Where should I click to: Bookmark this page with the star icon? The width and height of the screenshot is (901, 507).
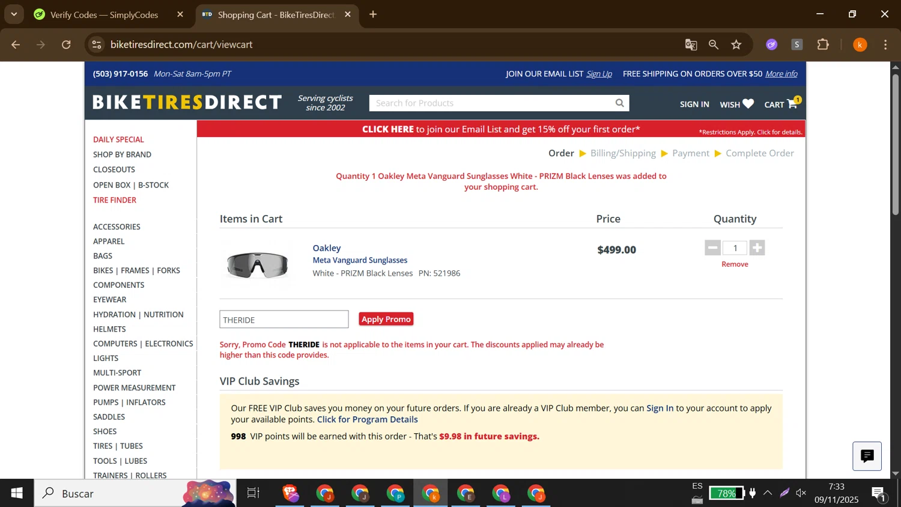pyautogui.click(x=736, y=44)
